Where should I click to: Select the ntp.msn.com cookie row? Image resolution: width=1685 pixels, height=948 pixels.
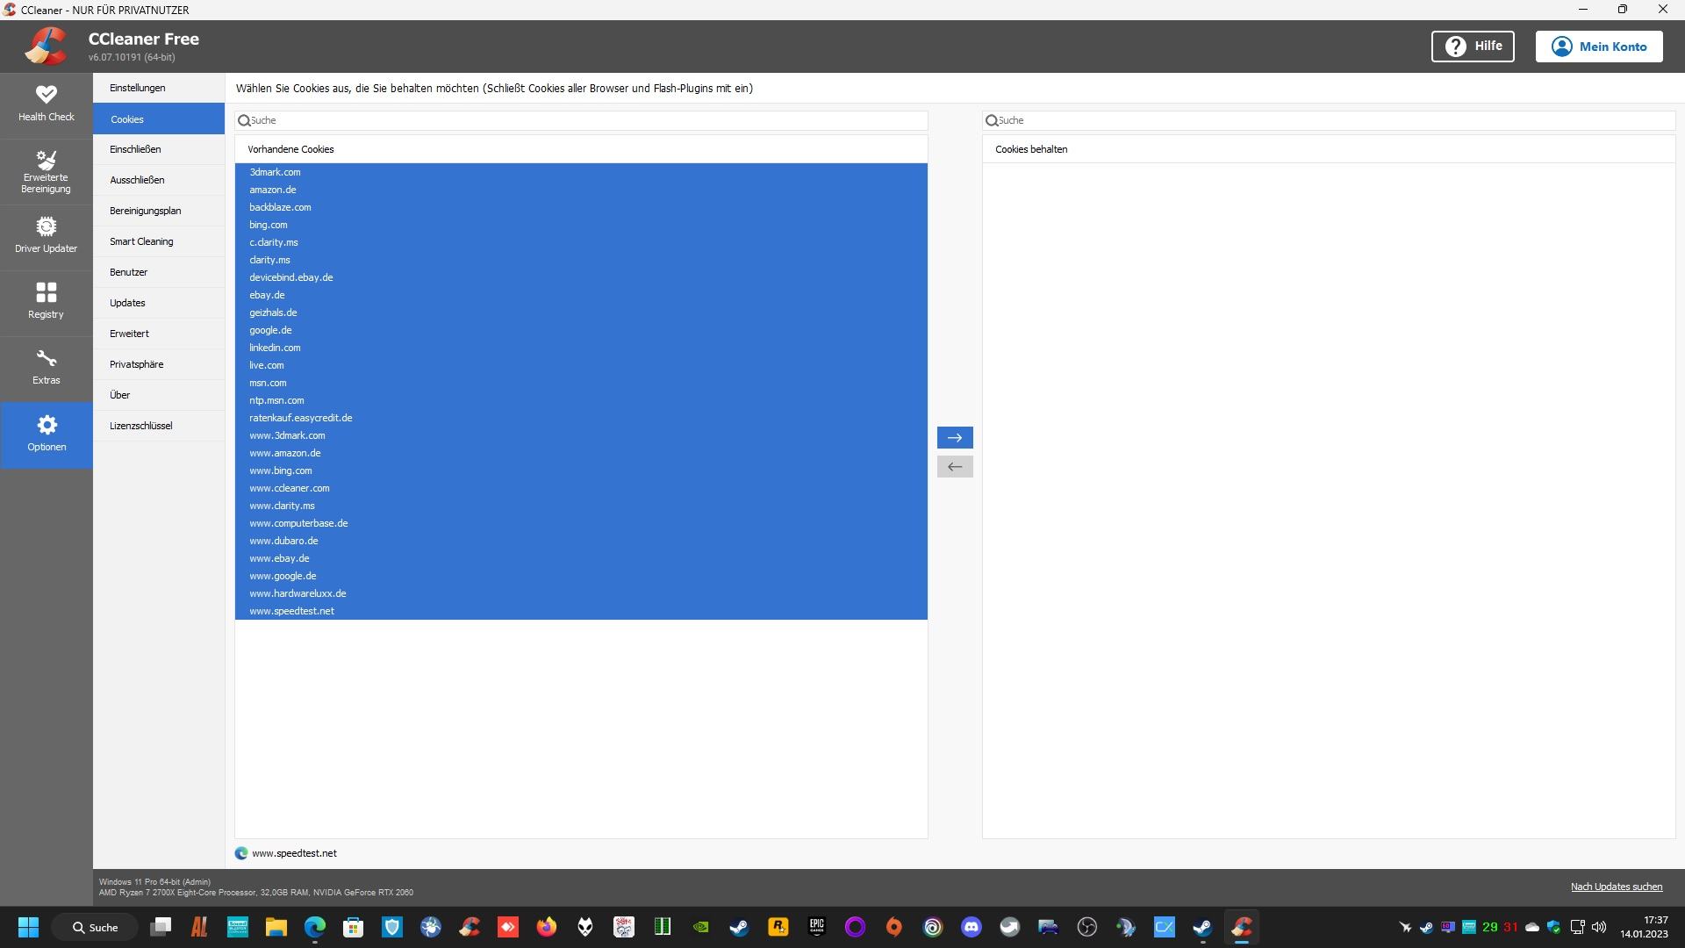coord(581,400)
